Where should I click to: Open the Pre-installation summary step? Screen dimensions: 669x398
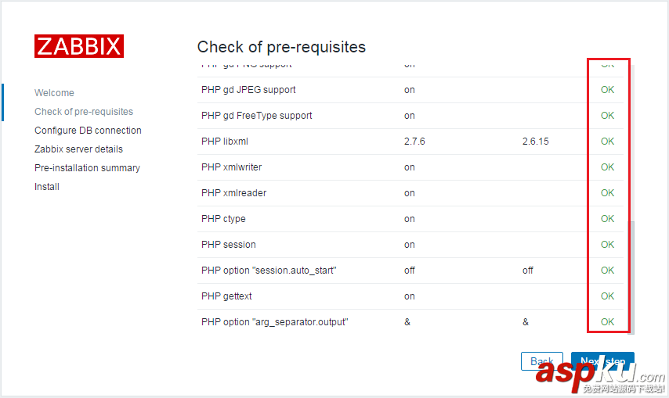tap(87, 168)
